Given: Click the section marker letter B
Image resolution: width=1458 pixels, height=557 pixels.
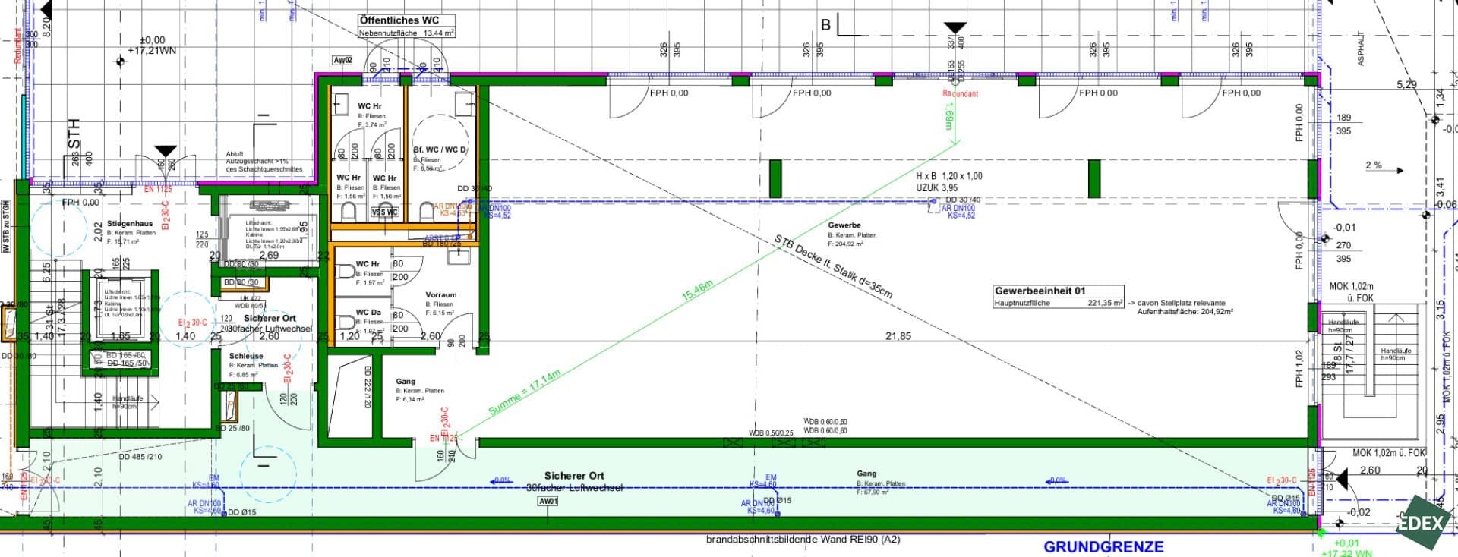Looking at the screenshot, I should [x=826, y=25].
